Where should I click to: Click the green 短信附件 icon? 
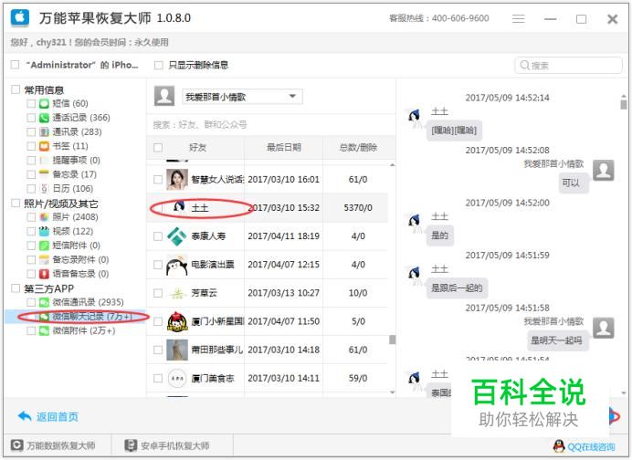pos(44,246)
